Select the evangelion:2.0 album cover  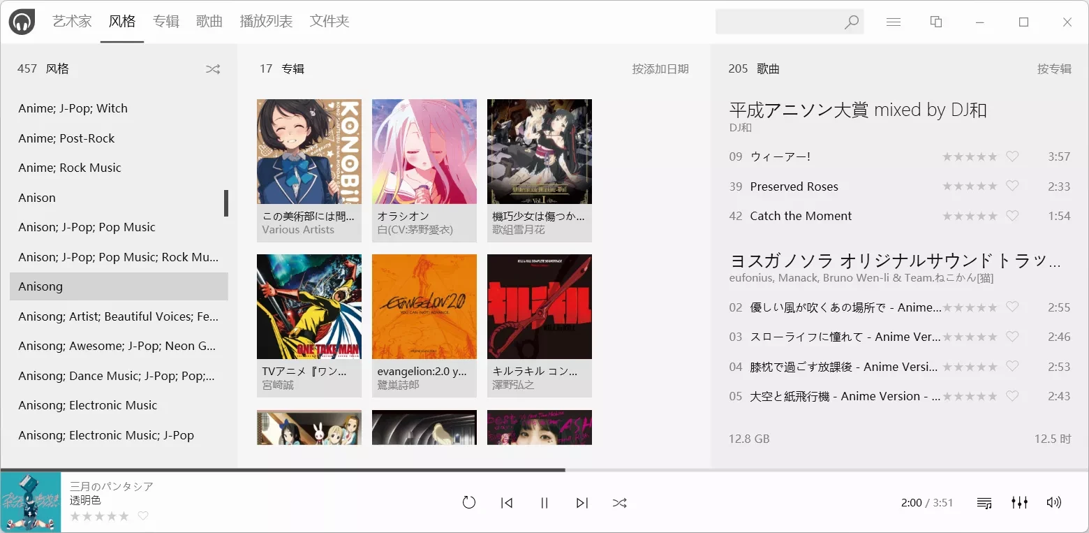(x=424, y=307)
